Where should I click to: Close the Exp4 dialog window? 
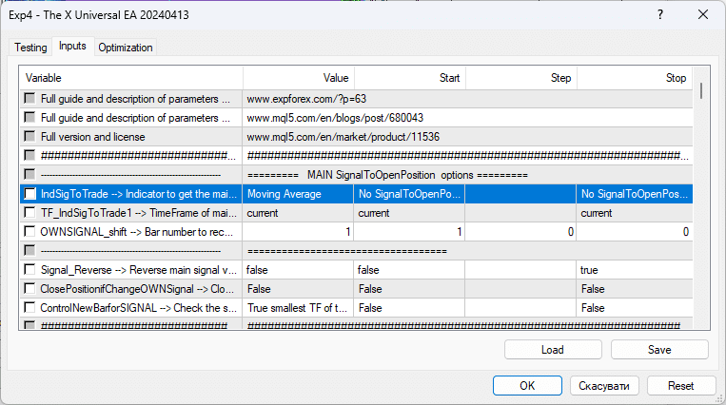[x=702, y=15]
